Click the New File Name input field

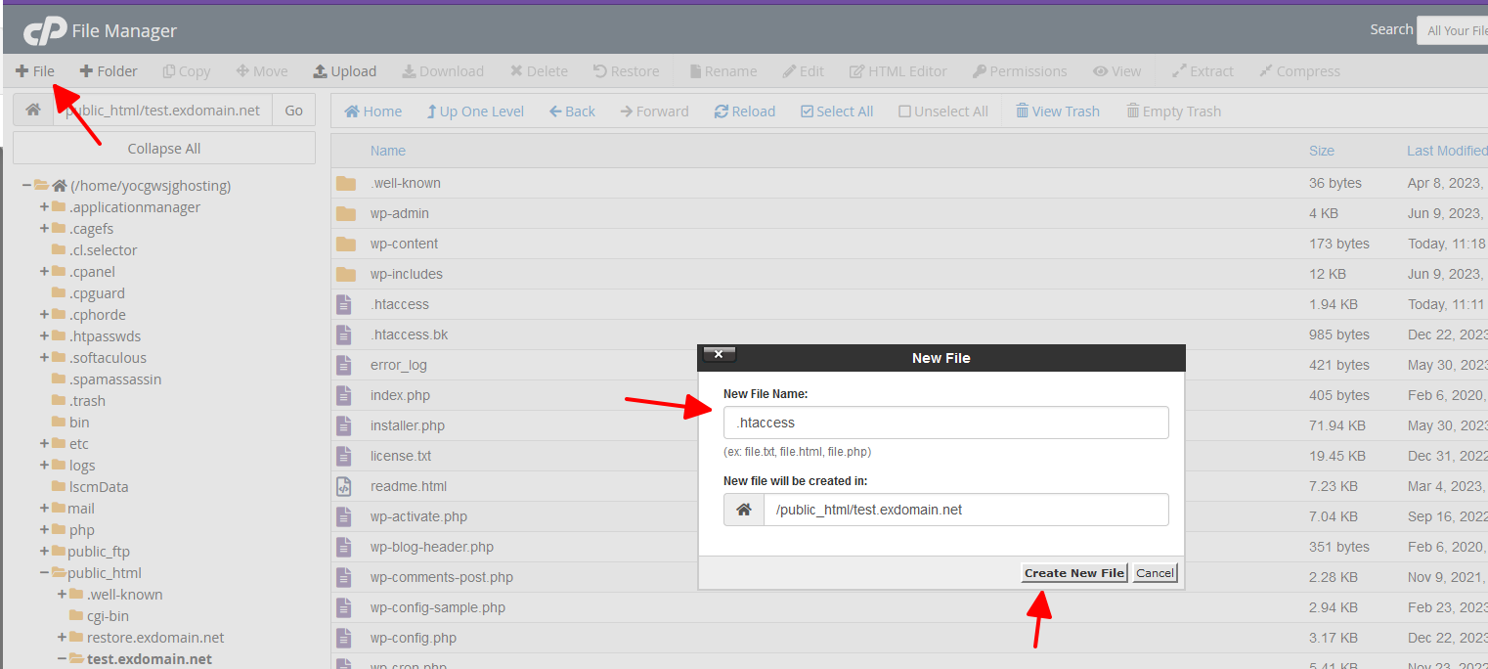[945, 423]
